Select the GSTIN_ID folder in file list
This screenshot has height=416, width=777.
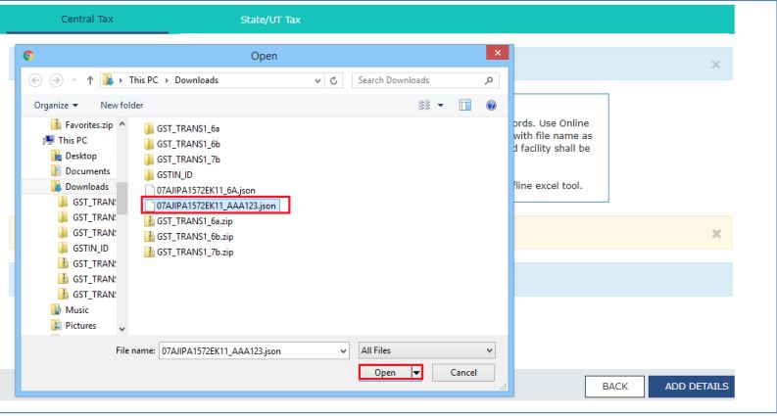(x=169, y=175)
